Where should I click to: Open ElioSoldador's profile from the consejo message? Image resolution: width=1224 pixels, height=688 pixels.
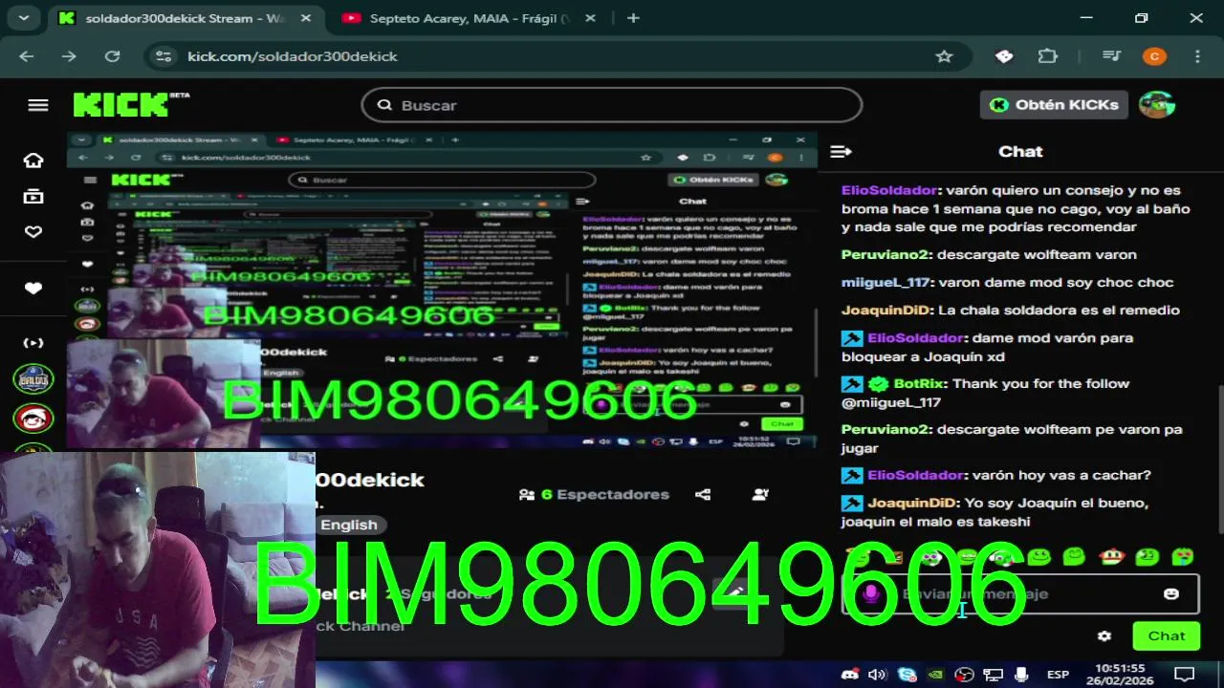889,190
